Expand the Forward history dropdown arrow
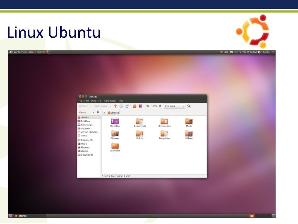The image size is (298, 224). coord(111,106)
